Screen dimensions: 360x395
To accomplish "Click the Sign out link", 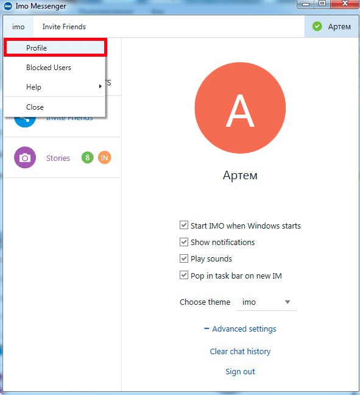I will pos(240,372).
